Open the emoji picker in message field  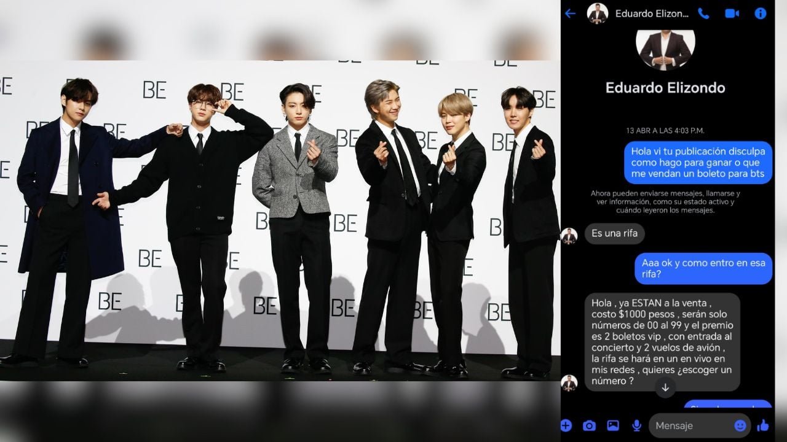[x=740, y=425]
